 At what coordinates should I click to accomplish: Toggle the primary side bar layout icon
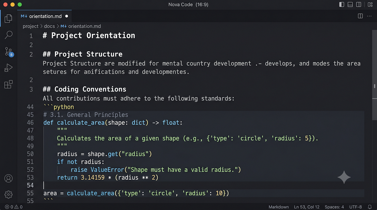(x=342, y=5)
